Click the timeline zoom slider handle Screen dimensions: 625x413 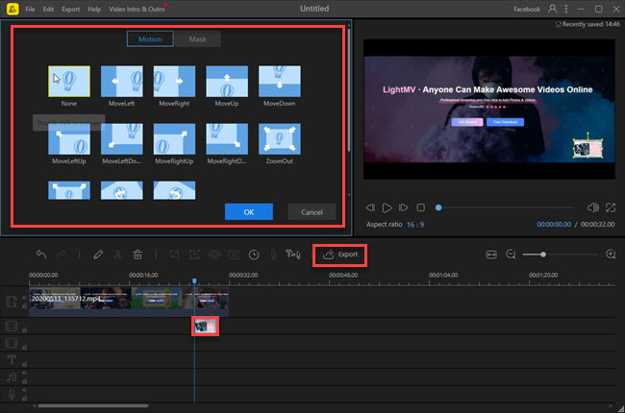tap(543, 255)
